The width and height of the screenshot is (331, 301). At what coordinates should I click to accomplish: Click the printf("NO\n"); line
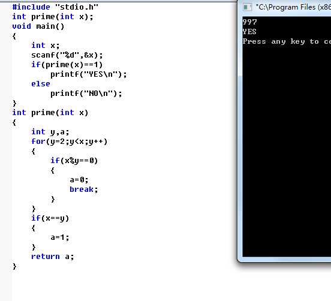(86, 94)
